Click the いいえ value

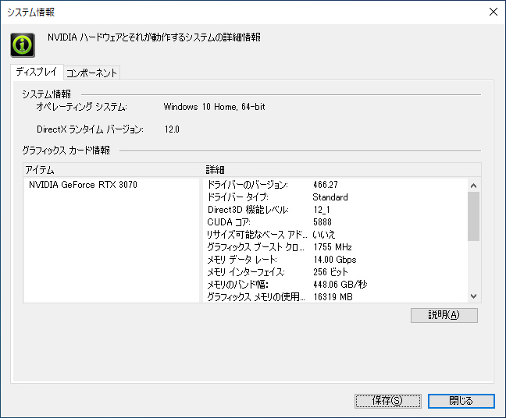pos(324,235)
